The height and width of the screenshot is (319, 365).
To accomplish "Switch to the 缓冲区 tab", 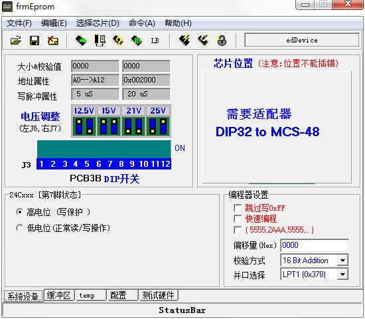I will (x=59, y=296).
